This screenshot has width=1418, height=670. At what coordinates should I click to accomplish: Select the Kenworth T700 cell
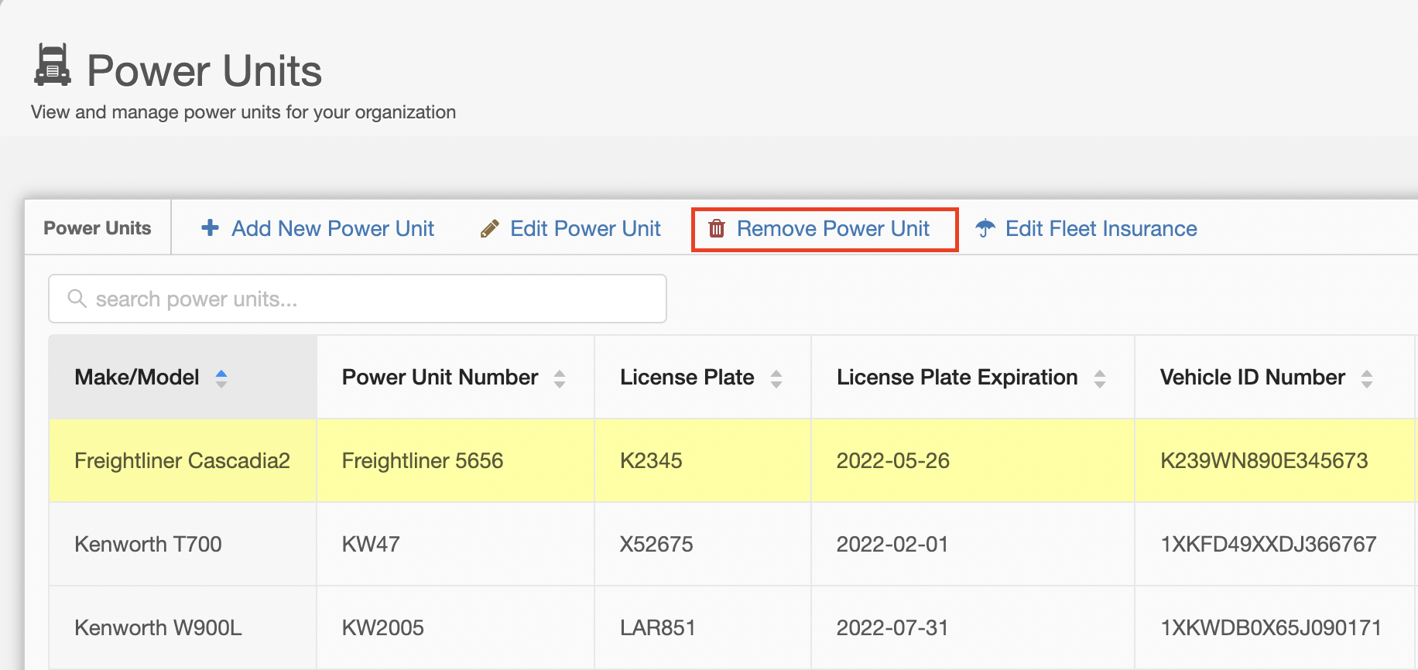coord(183,544)
